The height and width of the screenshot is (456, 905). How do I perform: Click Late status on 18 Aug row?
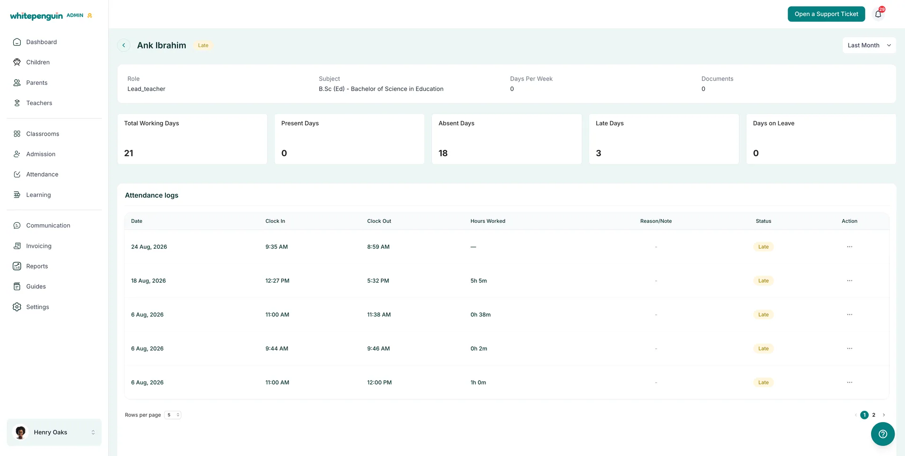(763, 281)
